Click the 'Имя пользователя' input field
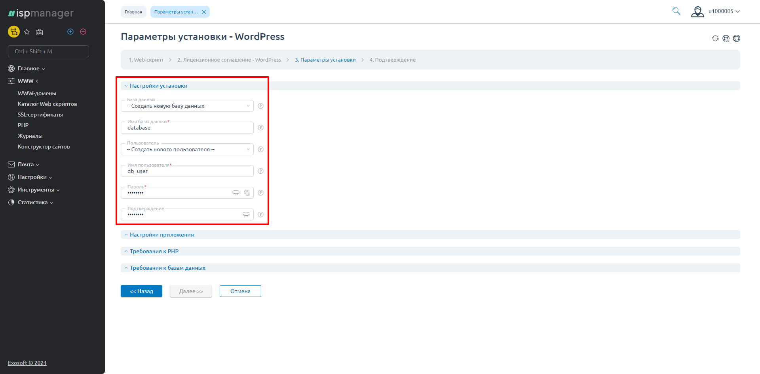760x374 pixels. [x=187, y=171]
